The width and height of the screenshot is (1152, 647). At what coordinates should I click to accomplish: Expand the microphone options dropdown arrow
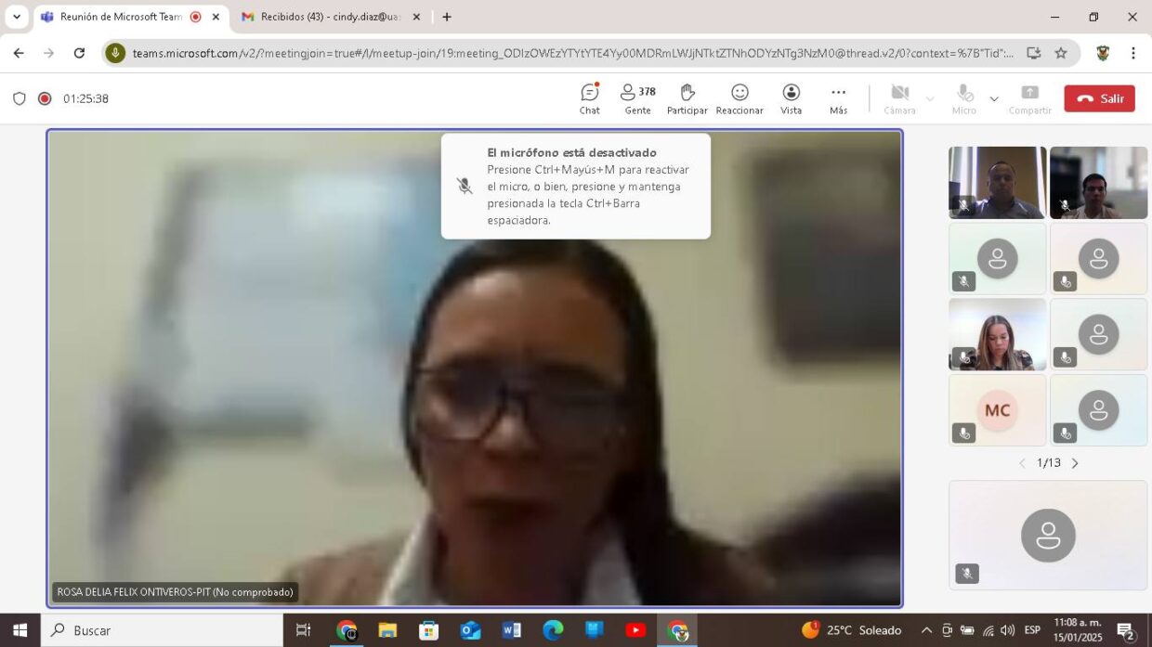pyautogui.click(x=994, y=98)
